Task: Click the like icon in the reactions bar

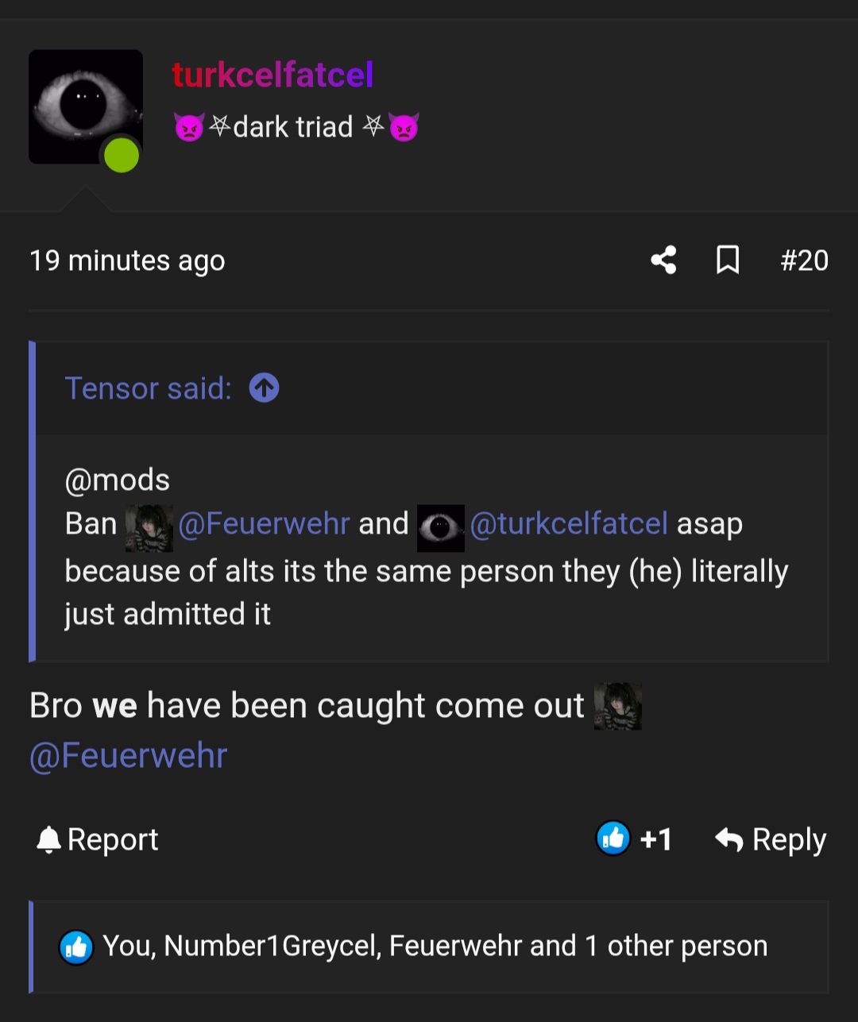Action: [x=76, y=947]
